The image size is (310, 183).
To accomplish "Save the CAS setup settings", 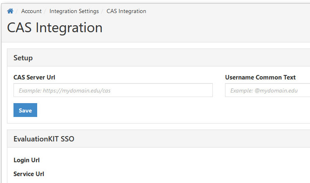I will point(25,110).
